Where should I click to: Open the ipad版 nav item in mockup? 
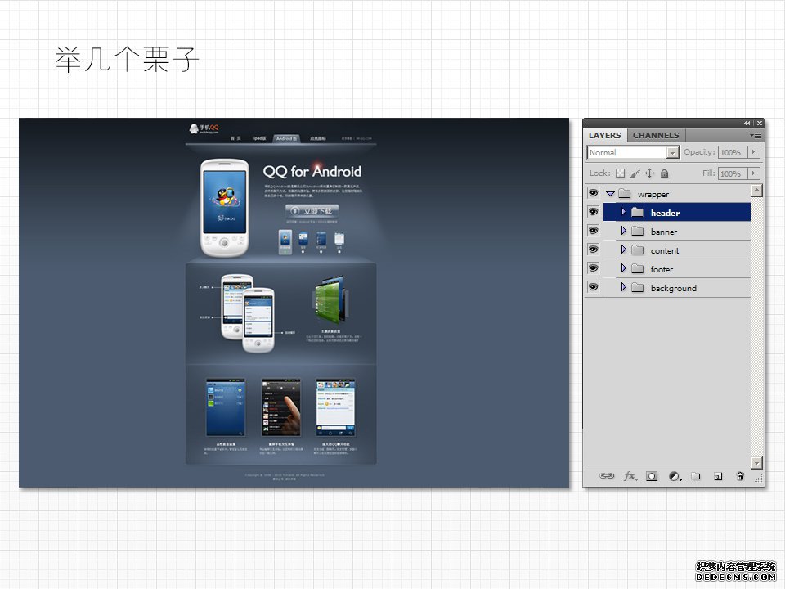point(259,138)
